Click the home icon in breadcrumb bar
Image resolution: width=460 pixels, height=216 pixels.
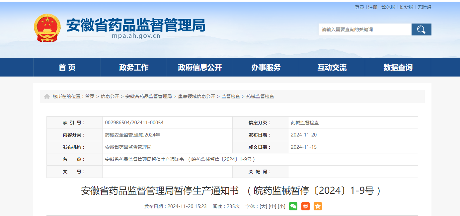click(x=47, y=96)
